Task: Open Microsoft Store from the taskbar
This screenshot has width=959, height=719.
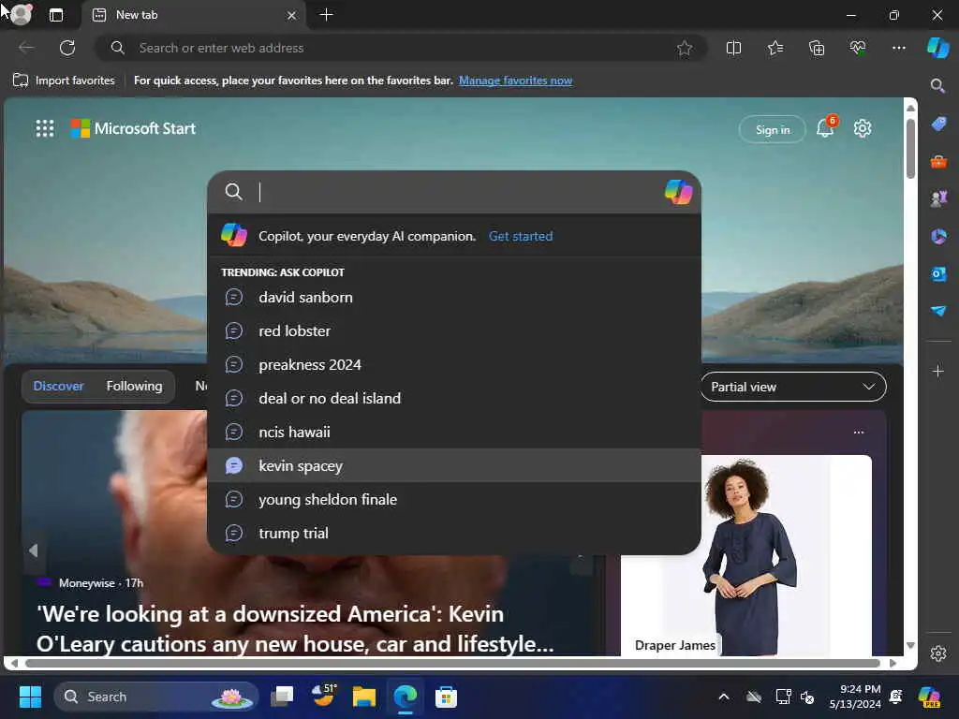Action: point(446,697)
